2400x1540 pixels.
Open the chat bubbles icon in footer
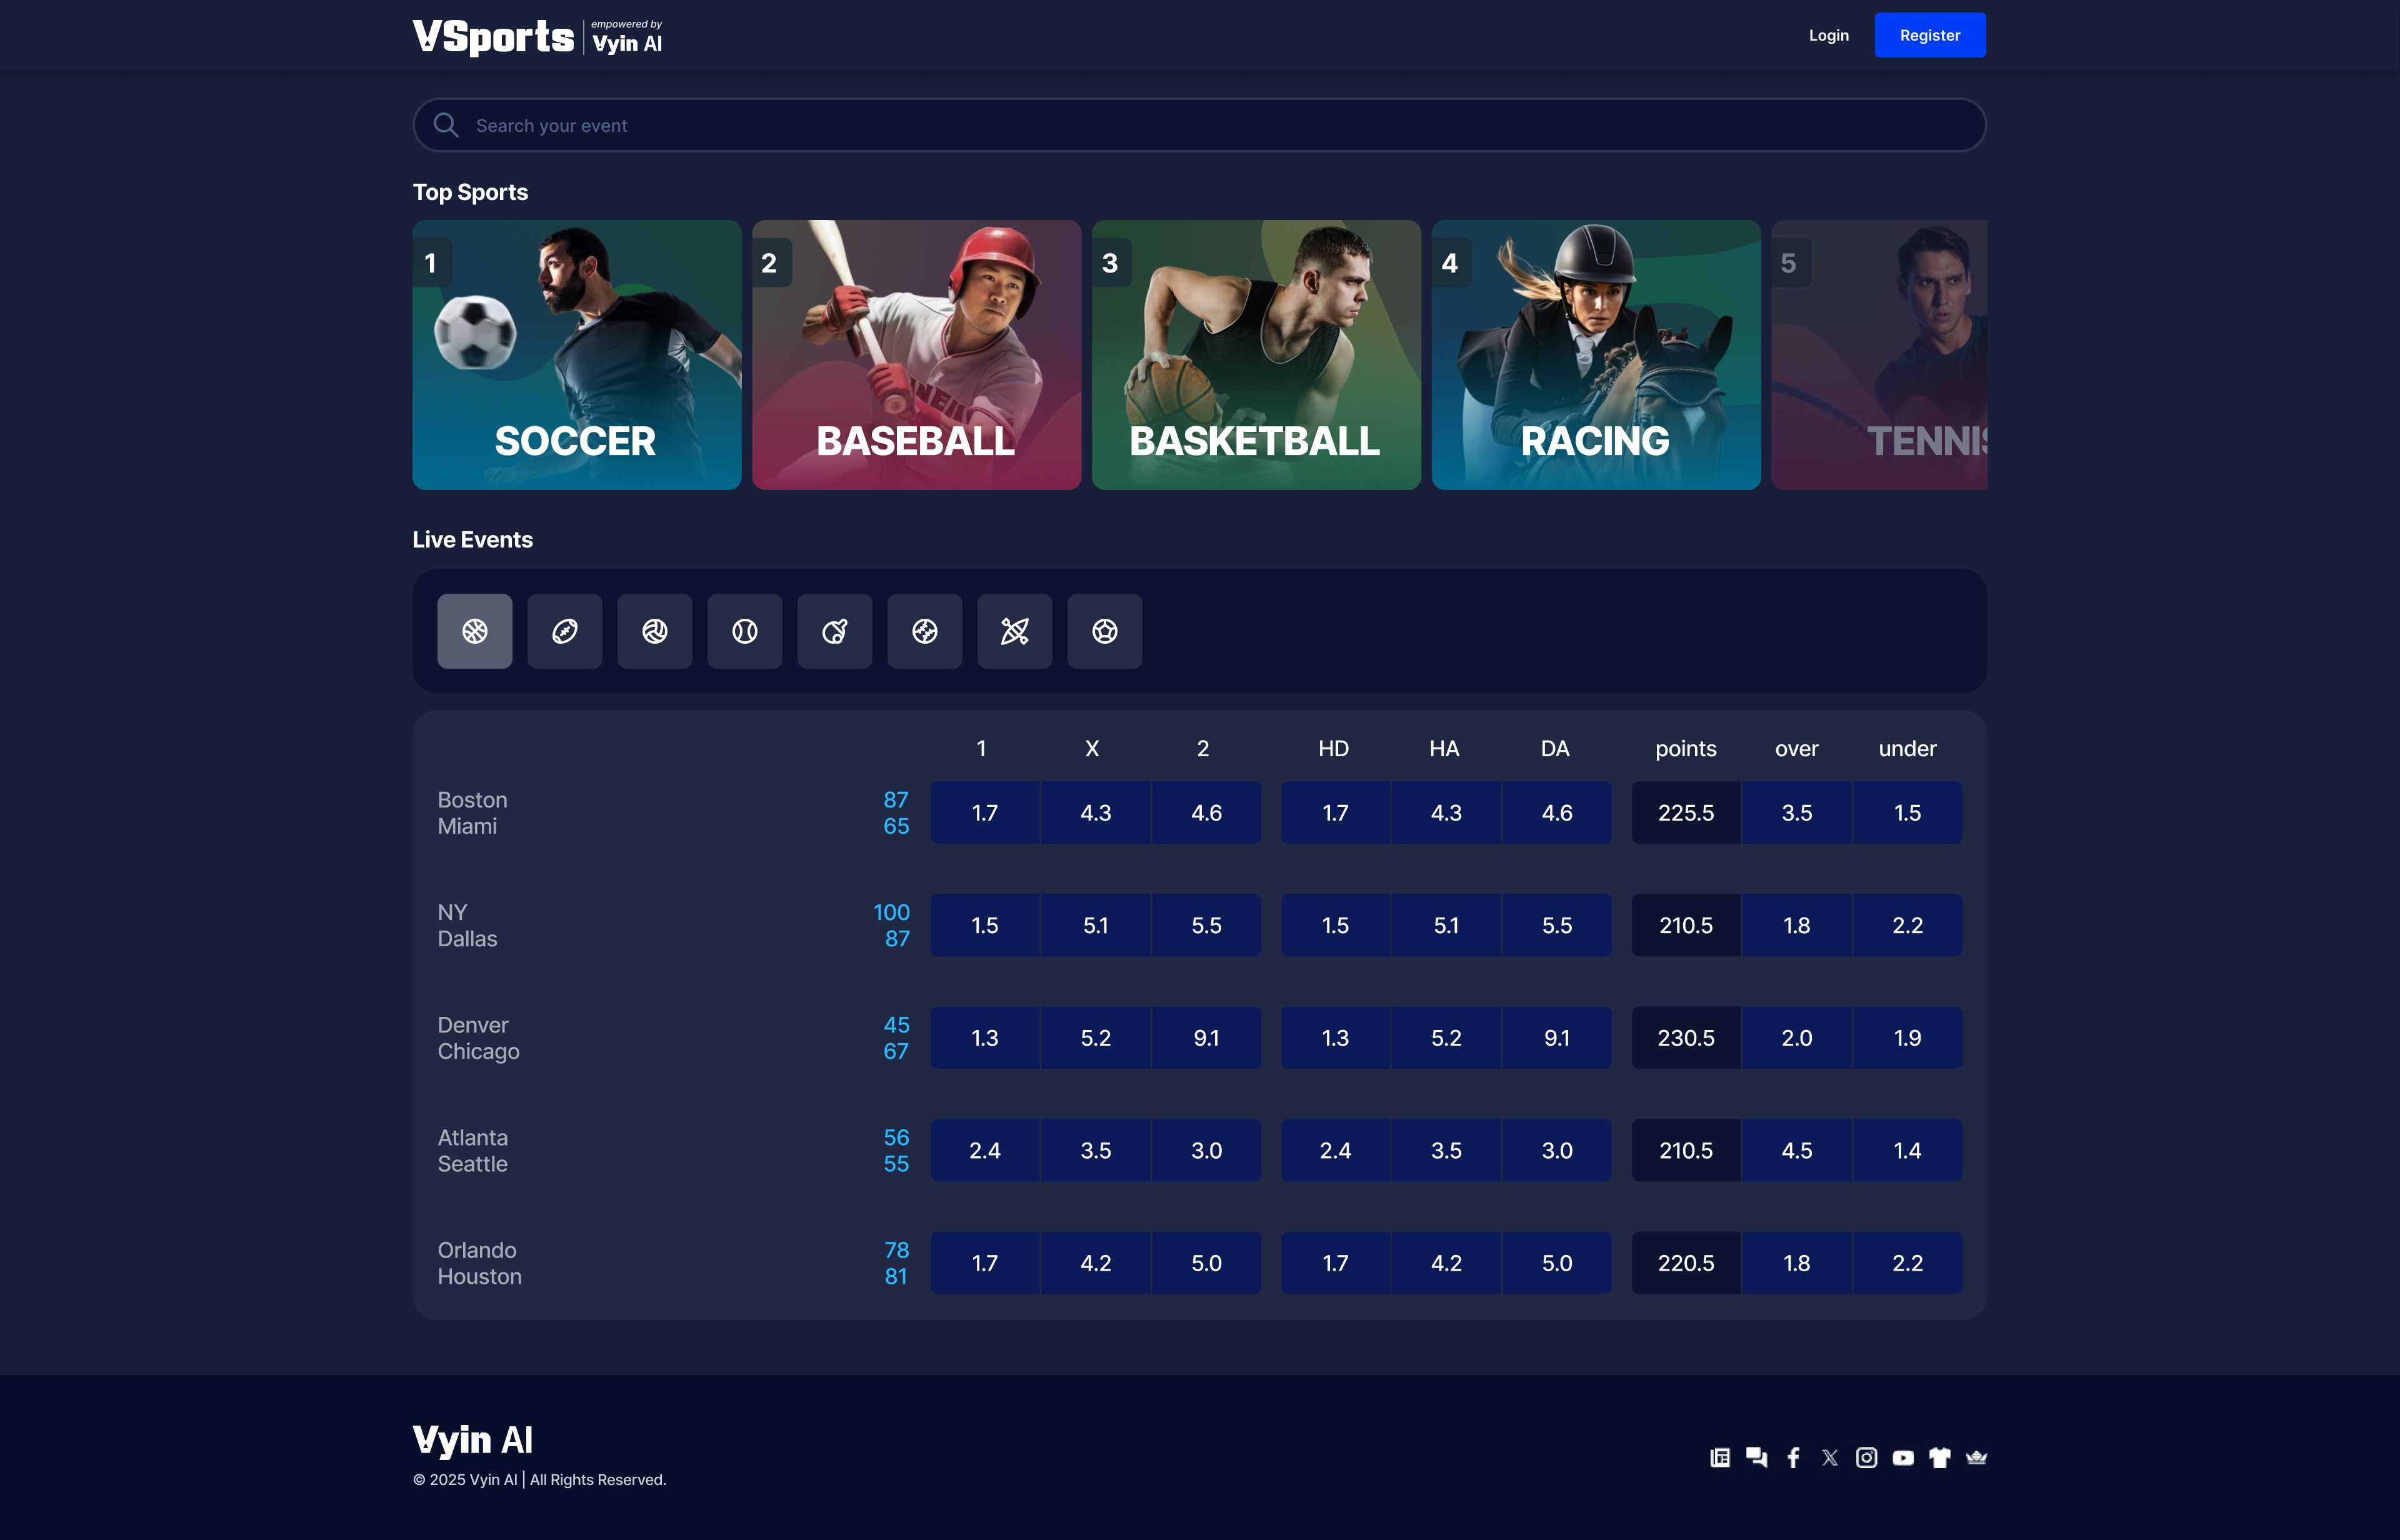click(x=1756, y=1457)
